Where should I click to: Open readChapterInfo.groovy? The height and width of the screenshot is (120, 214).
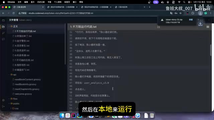pyautogui.click(x=27, y=89)
